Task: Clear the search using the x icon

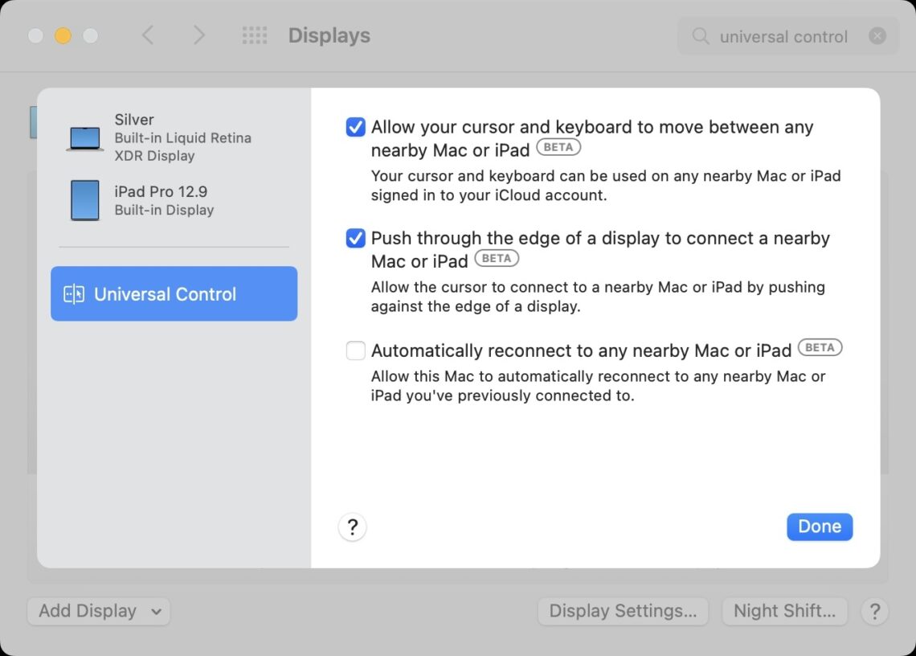Action: (x=877, y=35)
